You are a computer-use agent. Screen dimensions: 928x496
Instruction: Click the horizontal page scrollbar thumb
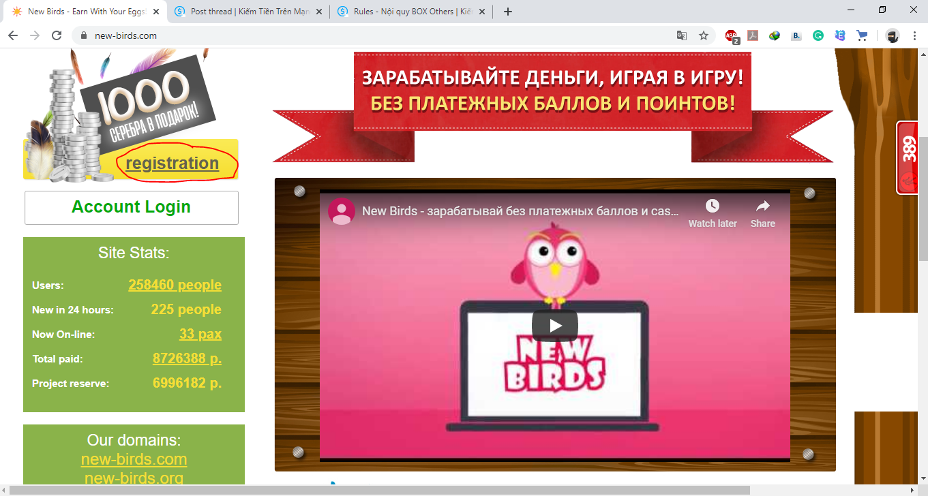coord(378,491)
